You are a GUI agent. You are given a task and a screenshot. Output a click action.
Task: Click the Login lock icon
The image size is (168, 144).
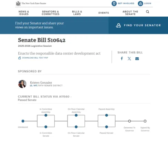[140, 3]
